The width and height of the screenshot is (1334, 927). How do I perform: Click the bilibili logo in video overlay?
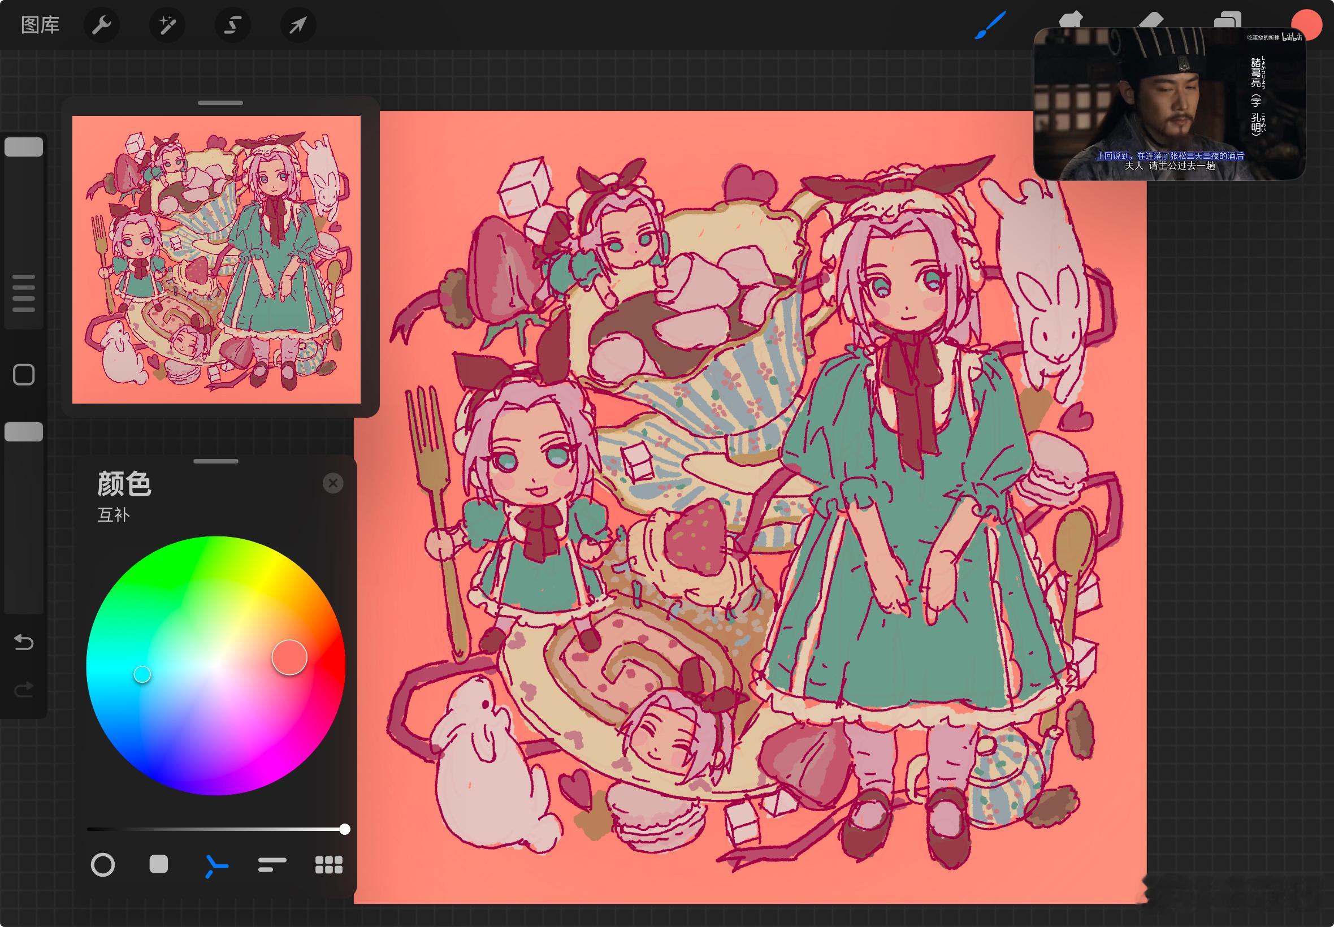pos(1292,37)
